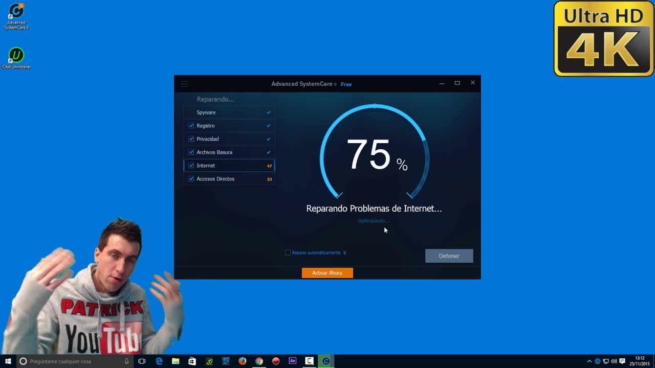Viewport: 655px width, 368px height.
Task: Click the Optimizando... status text
Action: pos(374,221)
